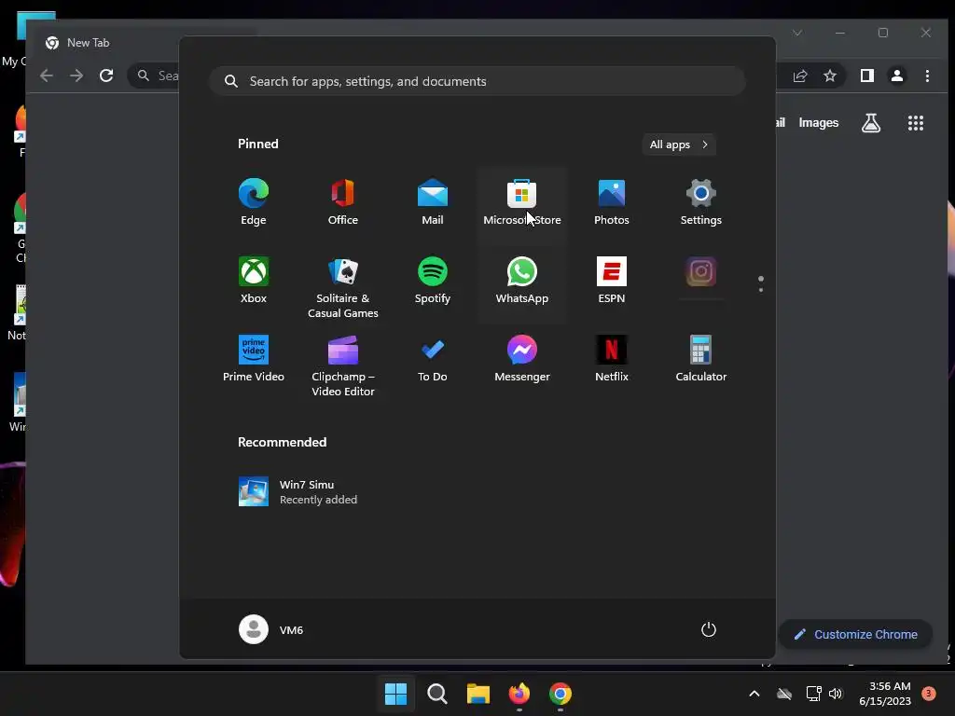Open taskbar Search

click(x=436, y=693)
